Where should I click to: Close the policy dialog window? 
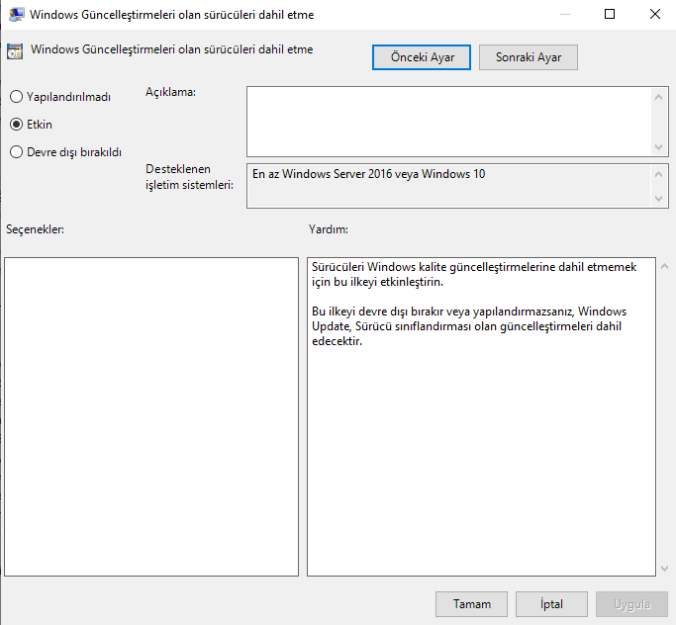point(655,14)
